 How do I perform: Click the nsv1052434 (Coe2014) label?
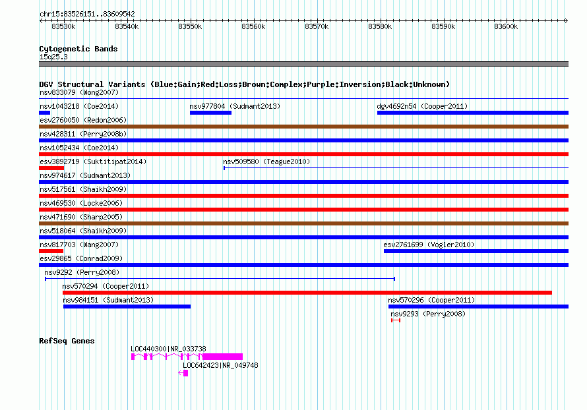[79, 148]
